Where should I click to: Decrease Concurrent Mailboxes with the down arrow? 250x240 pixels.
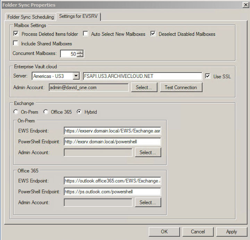(x=80, y=55)
